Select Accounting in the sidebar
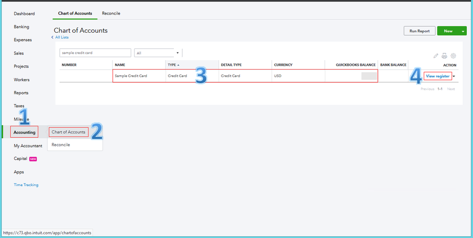This screenshot has width=473, height=238. (x=24, y=132)
